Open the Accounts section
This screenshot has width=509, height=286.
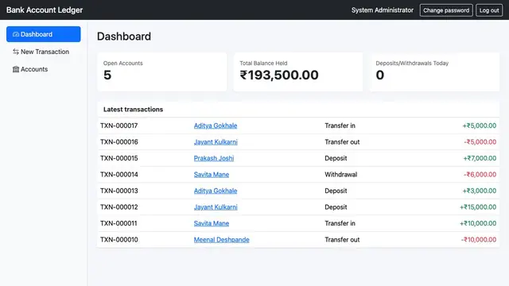point(44,69)
